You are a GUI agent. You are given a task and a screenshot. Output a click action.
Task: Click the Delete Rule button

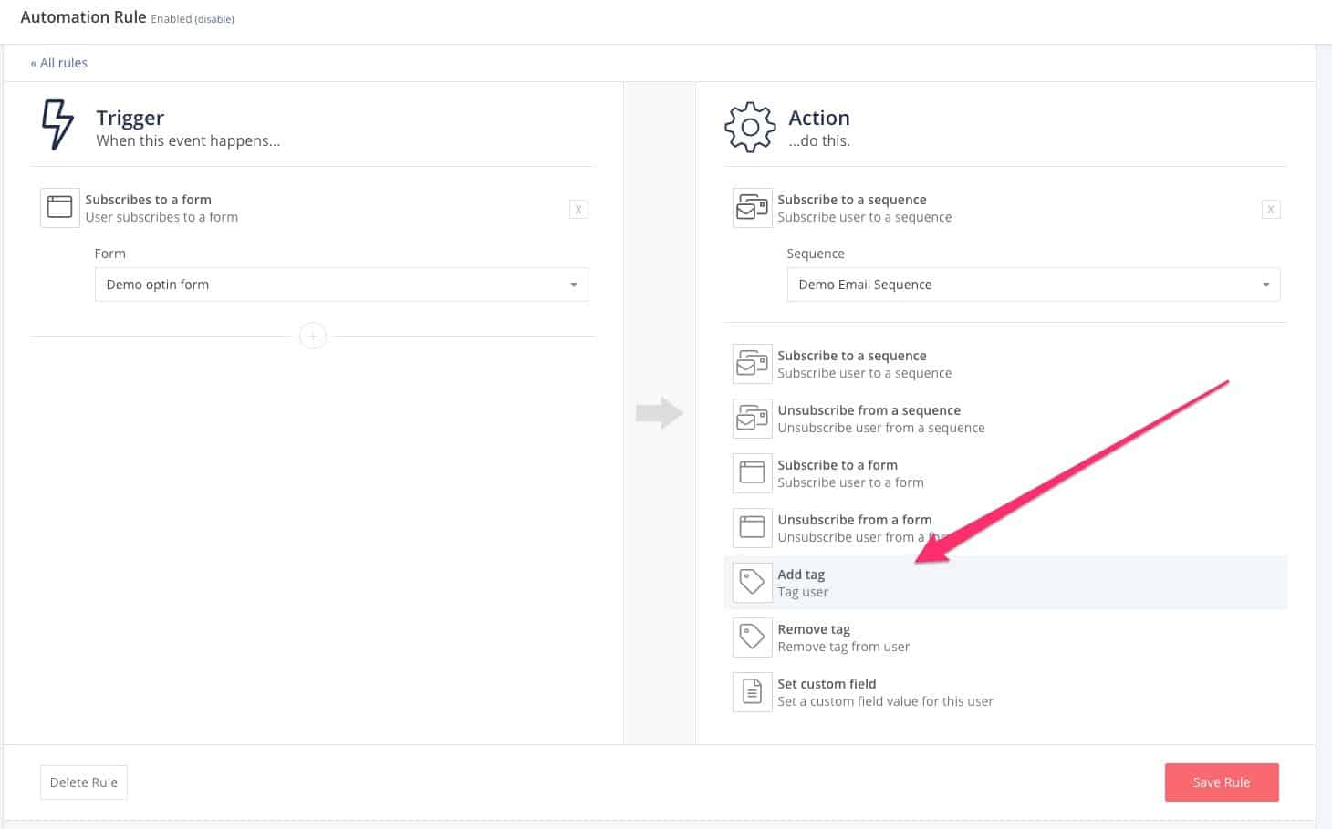pyautogui.click(x=84, y=782)
